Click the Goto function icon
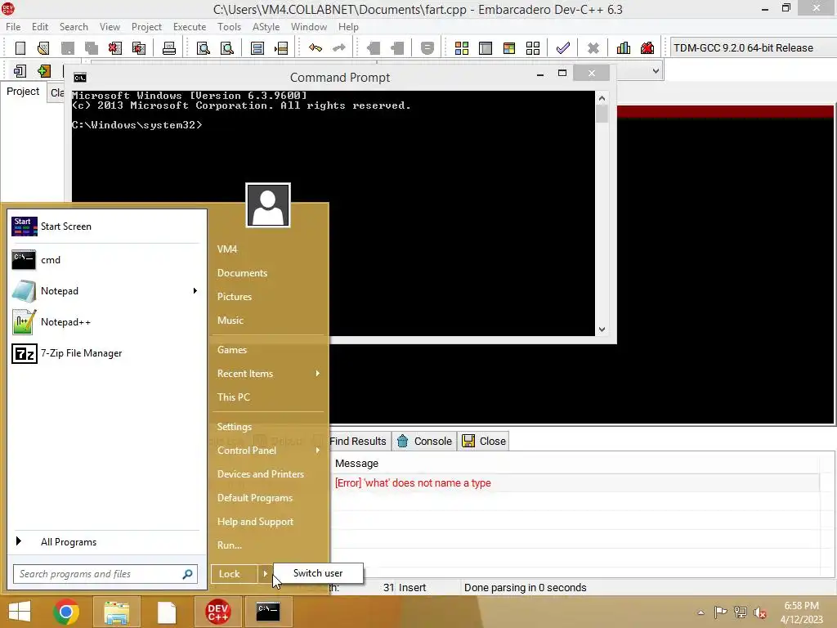 coord(257,48)
